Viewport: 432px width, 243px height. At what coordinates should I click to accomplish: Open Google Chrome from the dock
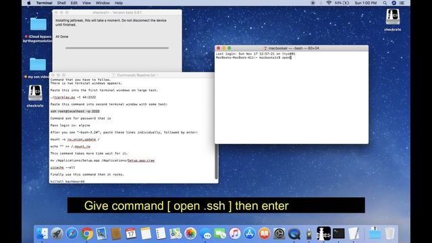click(x=87, y=234)
